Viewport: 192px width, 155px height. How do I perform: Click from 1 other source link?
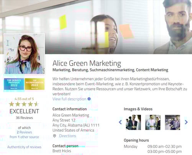click(x=24, y=137)
